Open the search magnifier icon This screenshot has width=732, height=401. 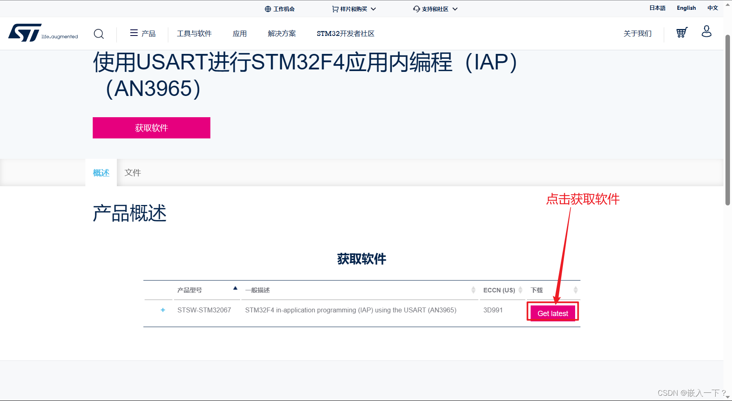(99, 33)
